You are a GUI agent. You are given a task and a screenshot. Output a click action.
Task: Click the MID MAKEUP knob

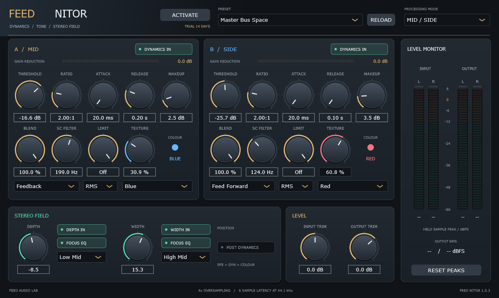(176, 95)
